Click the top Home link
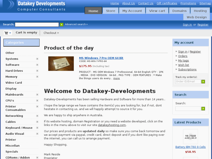Screen dimensions: 212x159 point(115,4)
